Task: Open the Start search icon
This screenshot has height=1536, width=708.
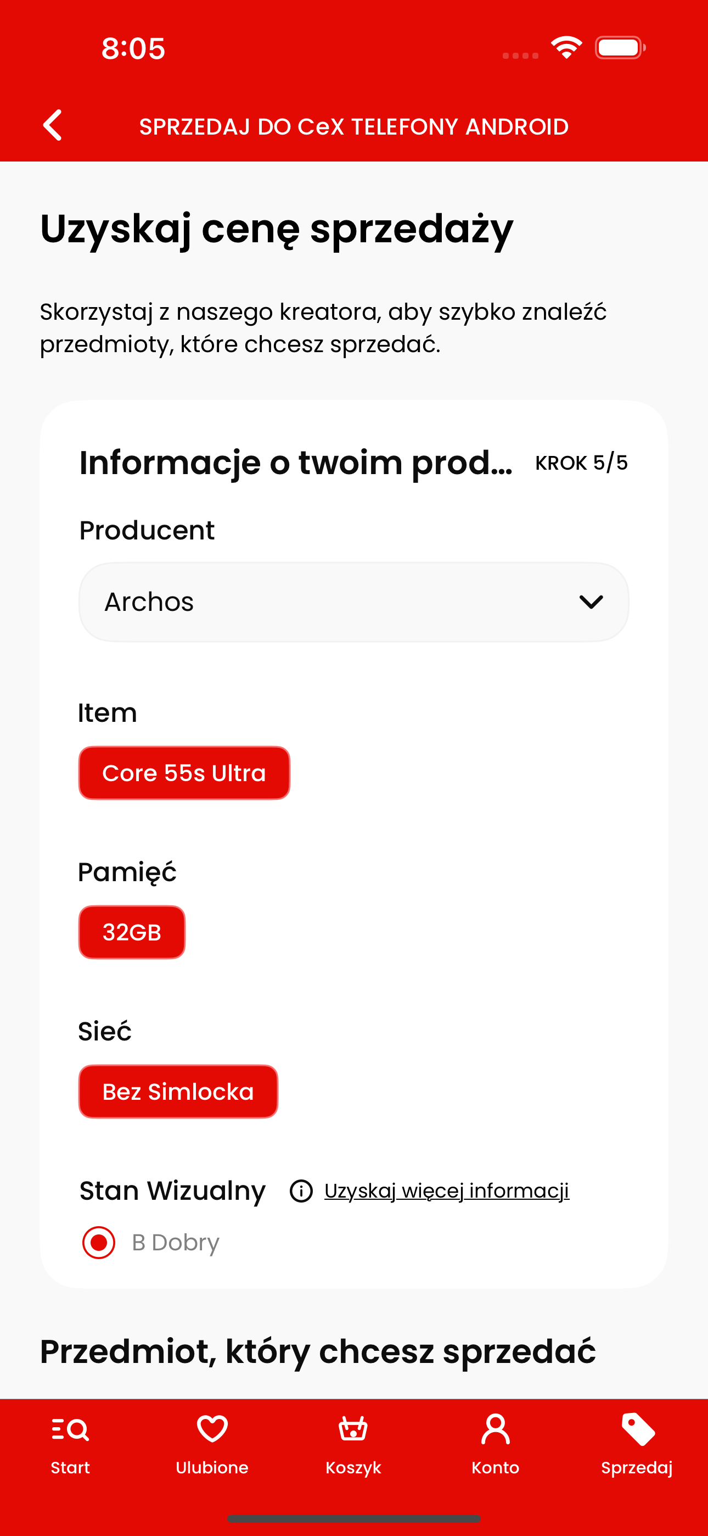Action: [70, 1429]
